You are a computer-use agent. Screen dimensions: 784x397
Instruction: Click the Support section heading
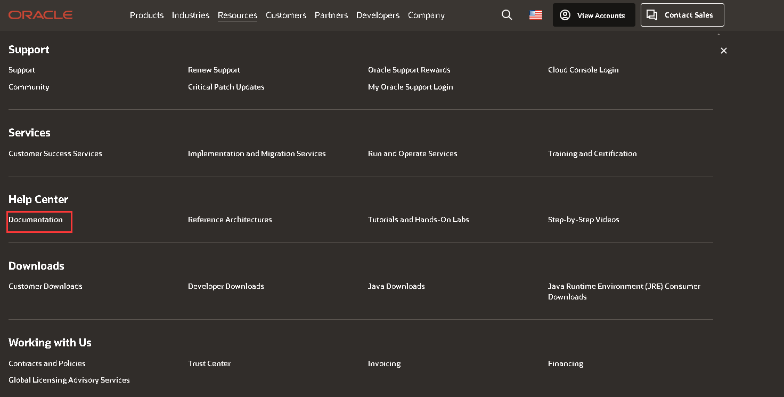coord(29,50)
